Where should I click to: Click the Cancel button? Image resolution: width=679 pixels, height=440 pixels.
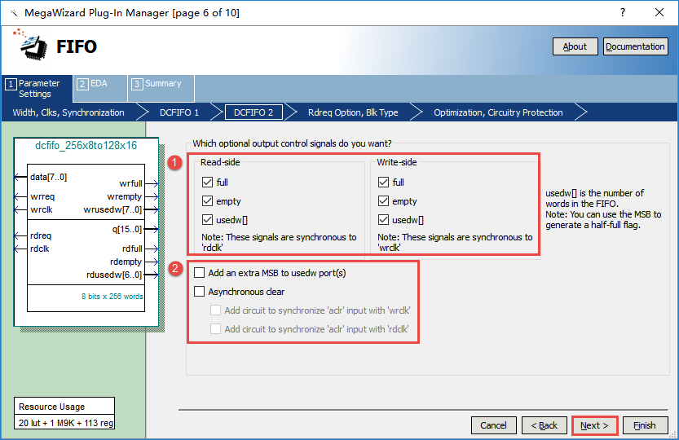point(494,425)
